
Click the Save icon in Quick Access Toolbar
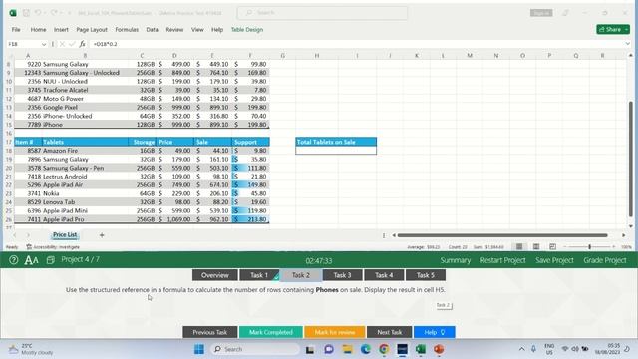(26, 13)
